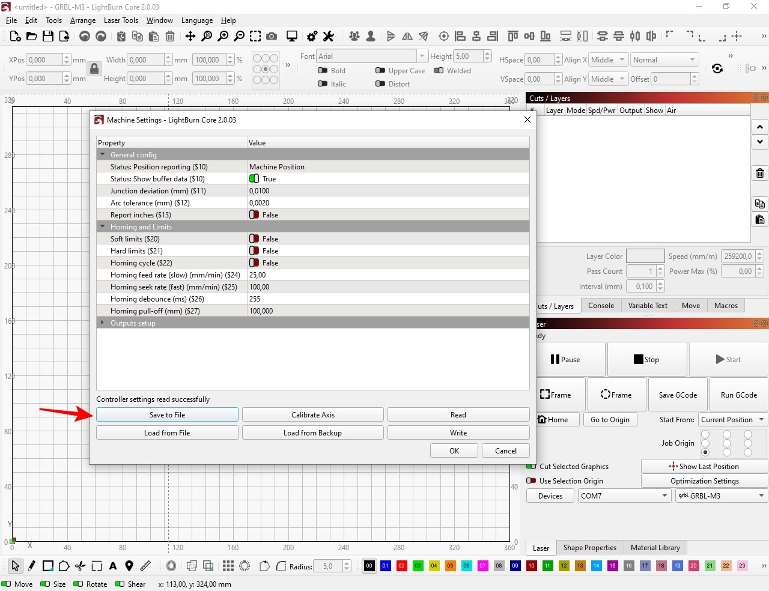Screen dimensions: 769x591
Task: Click the camera capture icon in toolbar
Action: coord(272,37)
